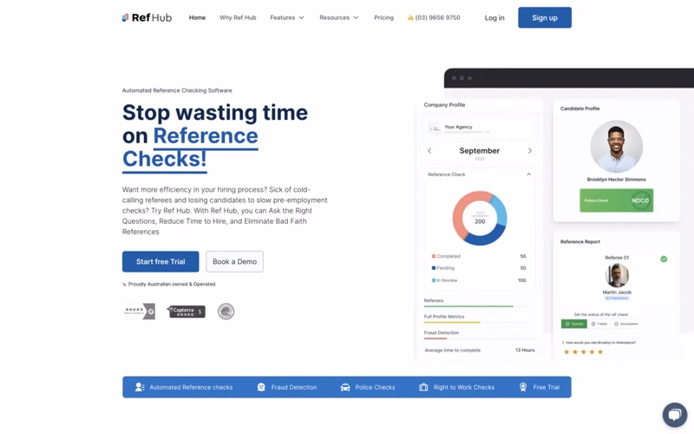Click the Completed legend swatch
Viewport: 694px width, 434px height.
coord(434,256)
